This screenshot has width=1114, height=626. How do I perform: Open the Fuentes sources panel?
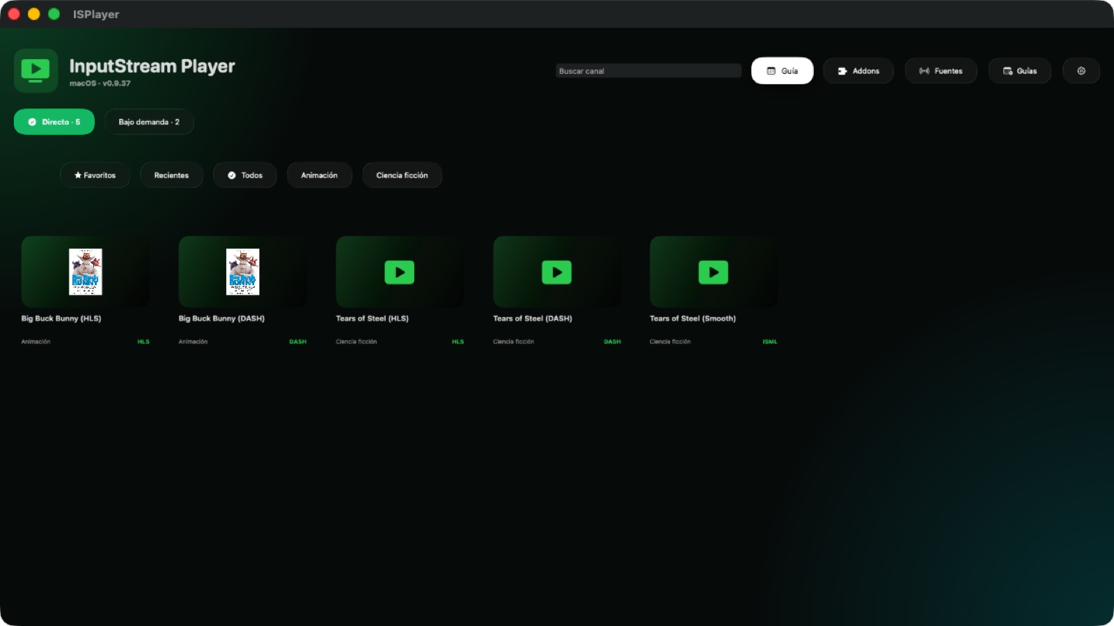point(941,71)
